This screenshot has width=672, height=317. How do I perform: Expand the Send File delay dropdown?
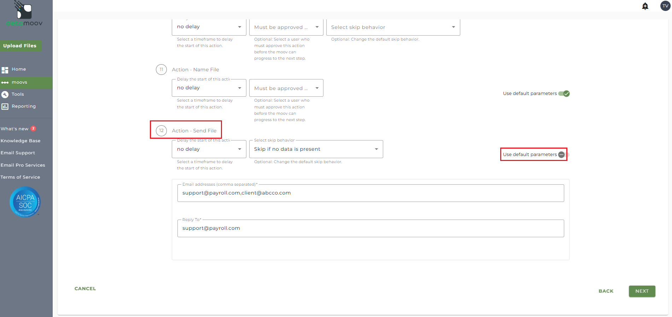click(209, 149)
